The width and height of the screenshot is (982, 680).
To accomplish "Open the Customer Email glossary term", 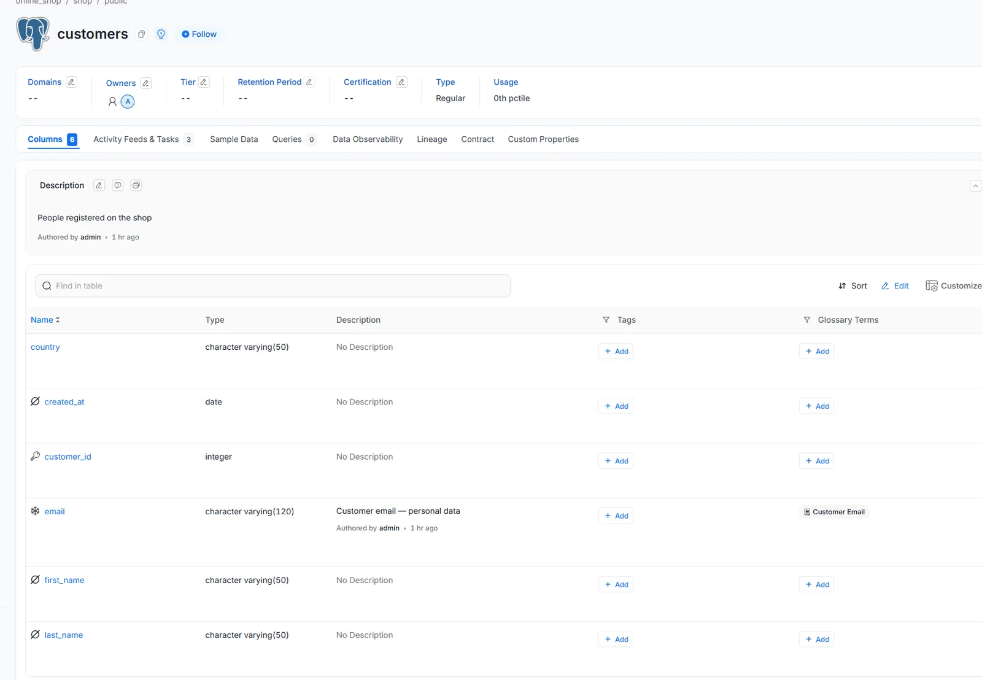I will pos(834,512).
